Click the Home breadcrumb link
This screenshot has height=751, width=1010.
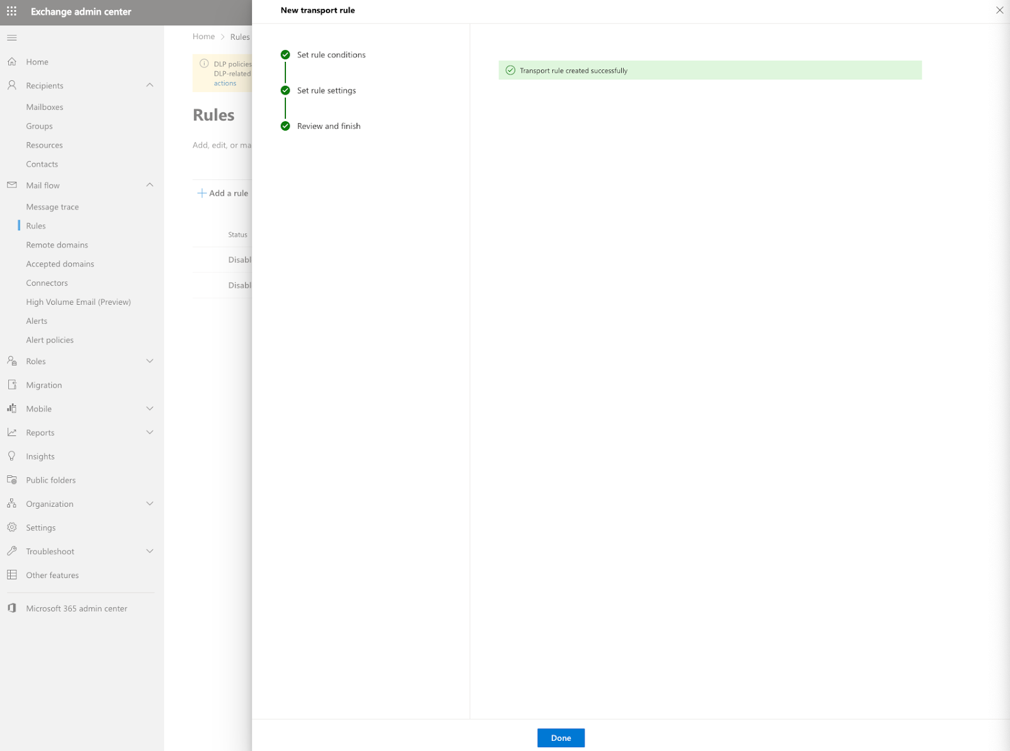click(x=203, y=37)
